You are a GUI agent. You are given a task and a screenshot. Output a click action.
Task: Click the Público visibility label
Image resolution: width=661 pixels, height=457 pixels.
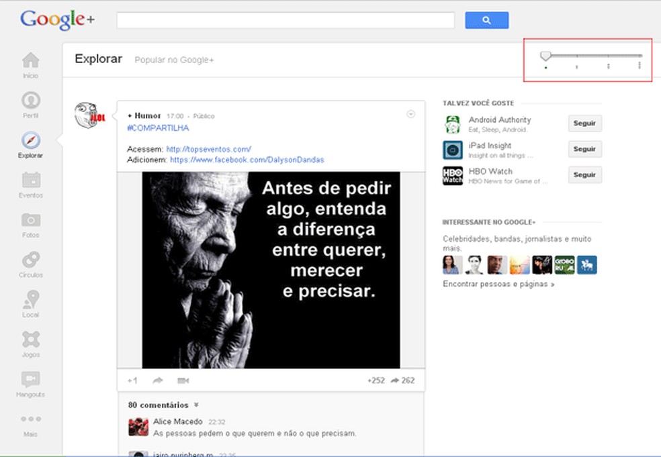click(204, 116)
